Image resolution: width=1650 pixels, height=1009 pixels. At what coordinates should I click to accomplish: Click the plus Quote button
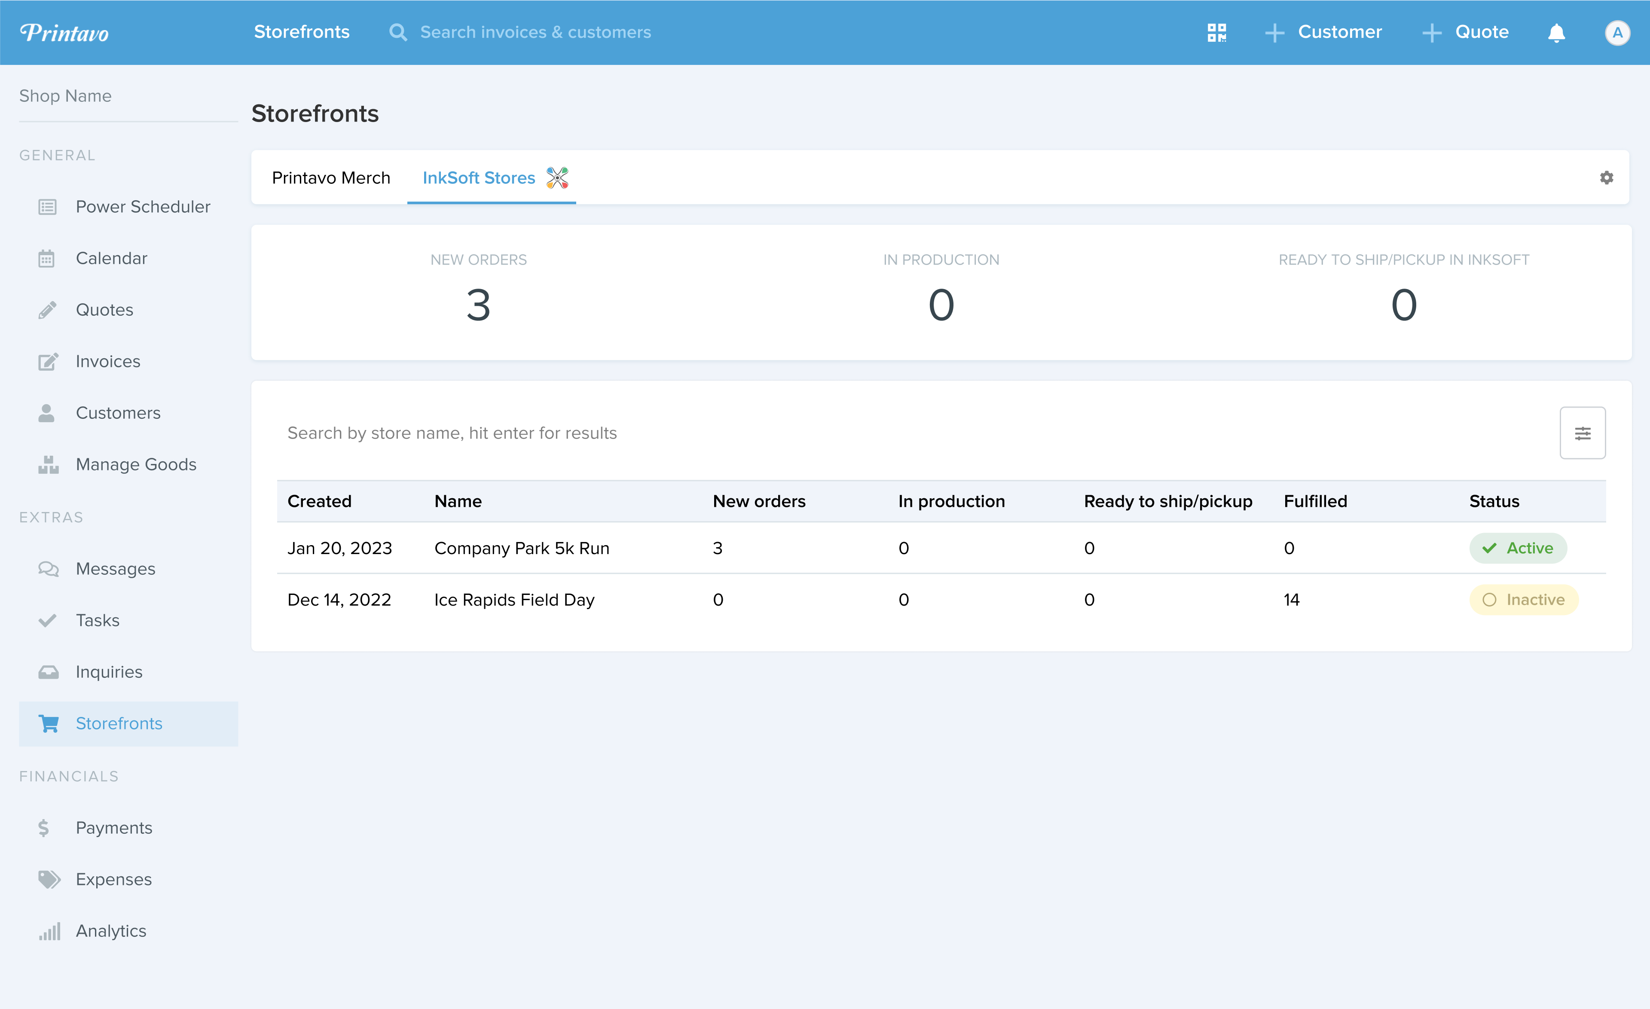point(1465,32)
